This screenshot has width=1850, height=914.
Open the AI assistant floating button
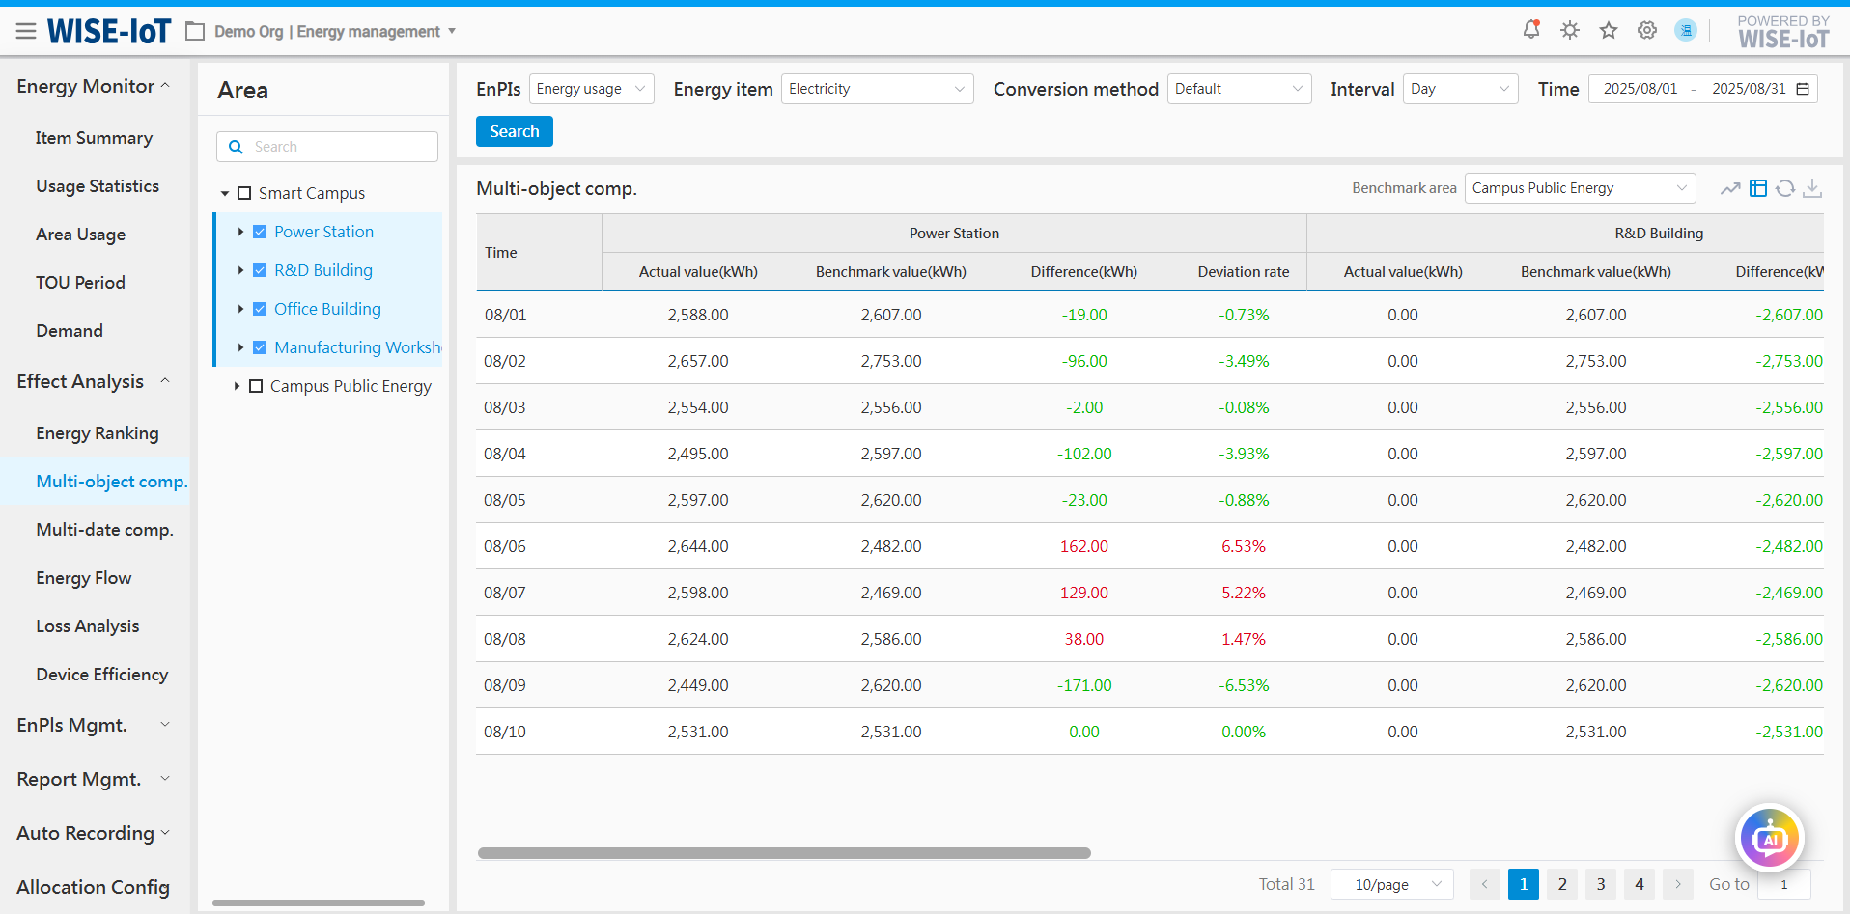click(1769, 839)
